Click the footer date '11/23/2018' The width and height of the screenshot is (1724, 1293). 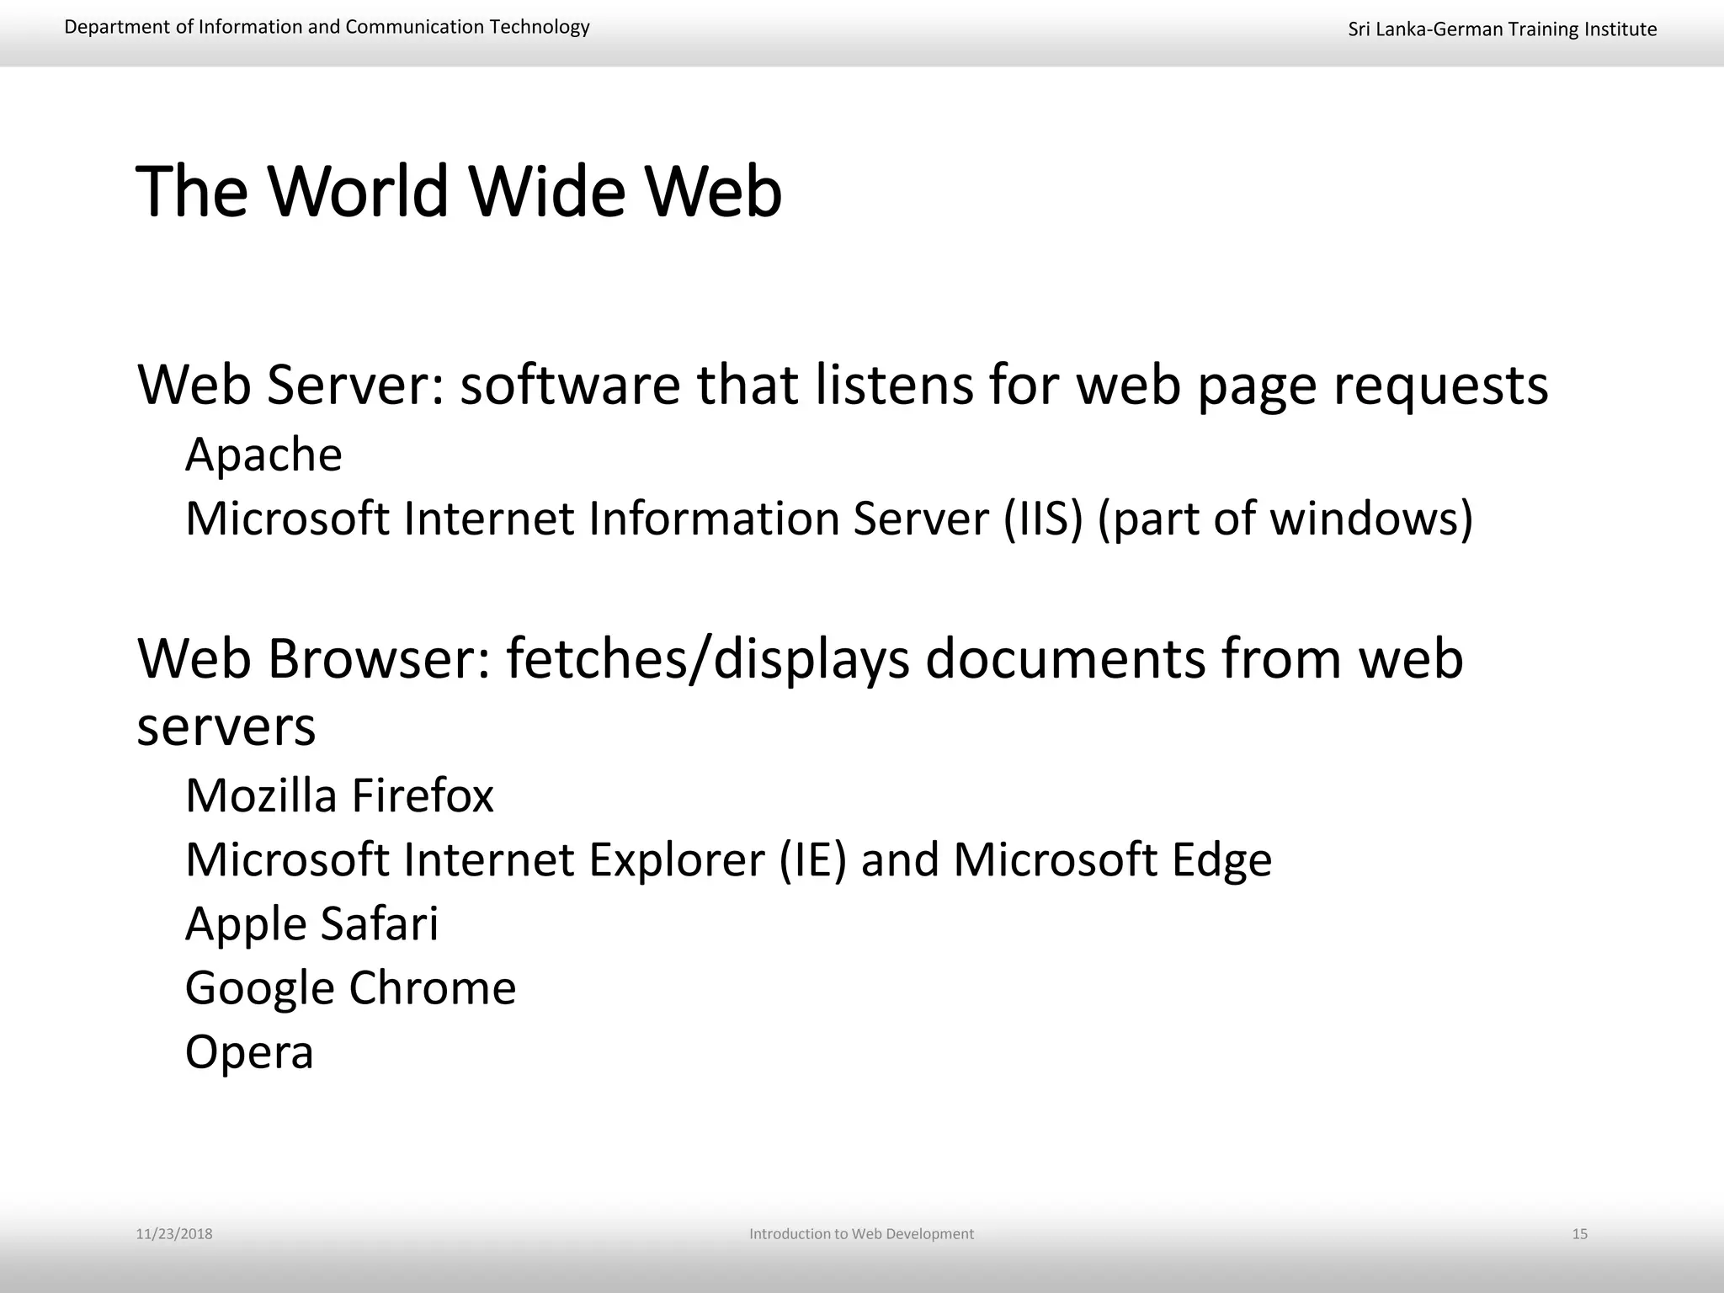174,1234
